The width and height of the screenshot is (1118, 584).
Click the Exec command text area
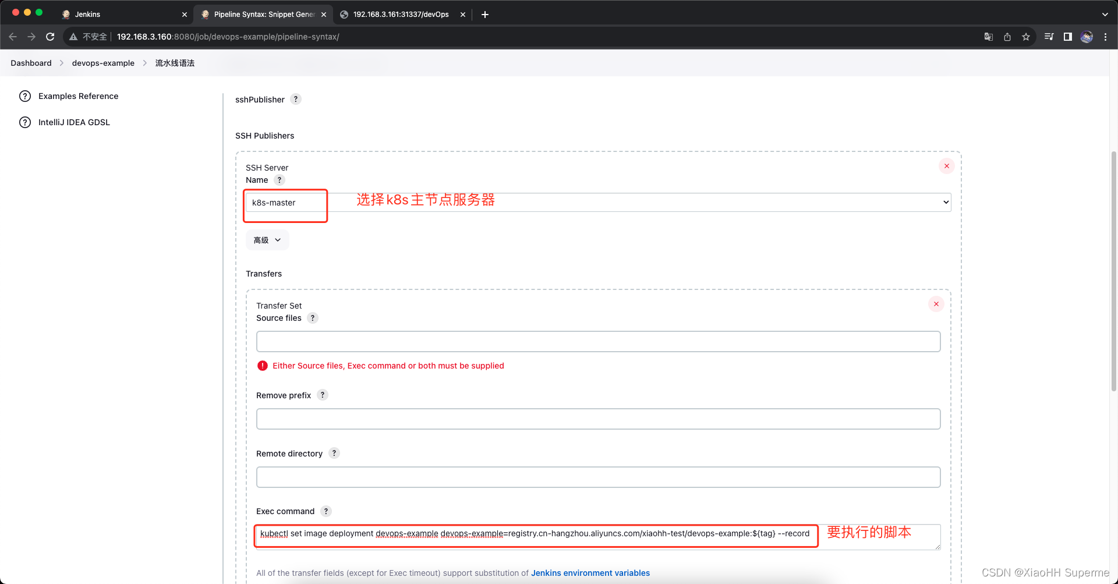point(598,537)
